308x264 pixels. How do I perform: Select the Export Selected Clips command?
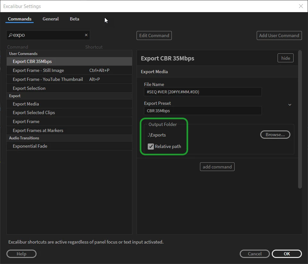point(69,113)
